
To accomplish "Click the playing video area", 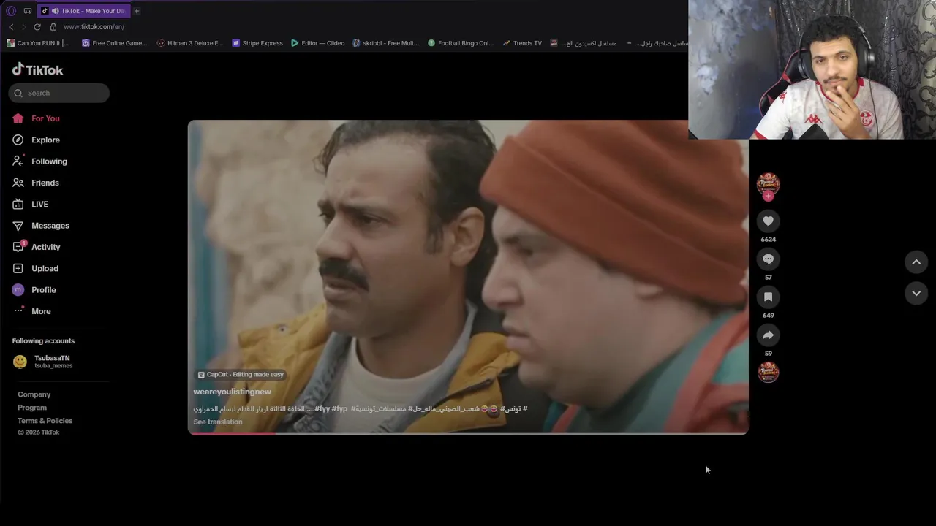I will tap(468, 277).
